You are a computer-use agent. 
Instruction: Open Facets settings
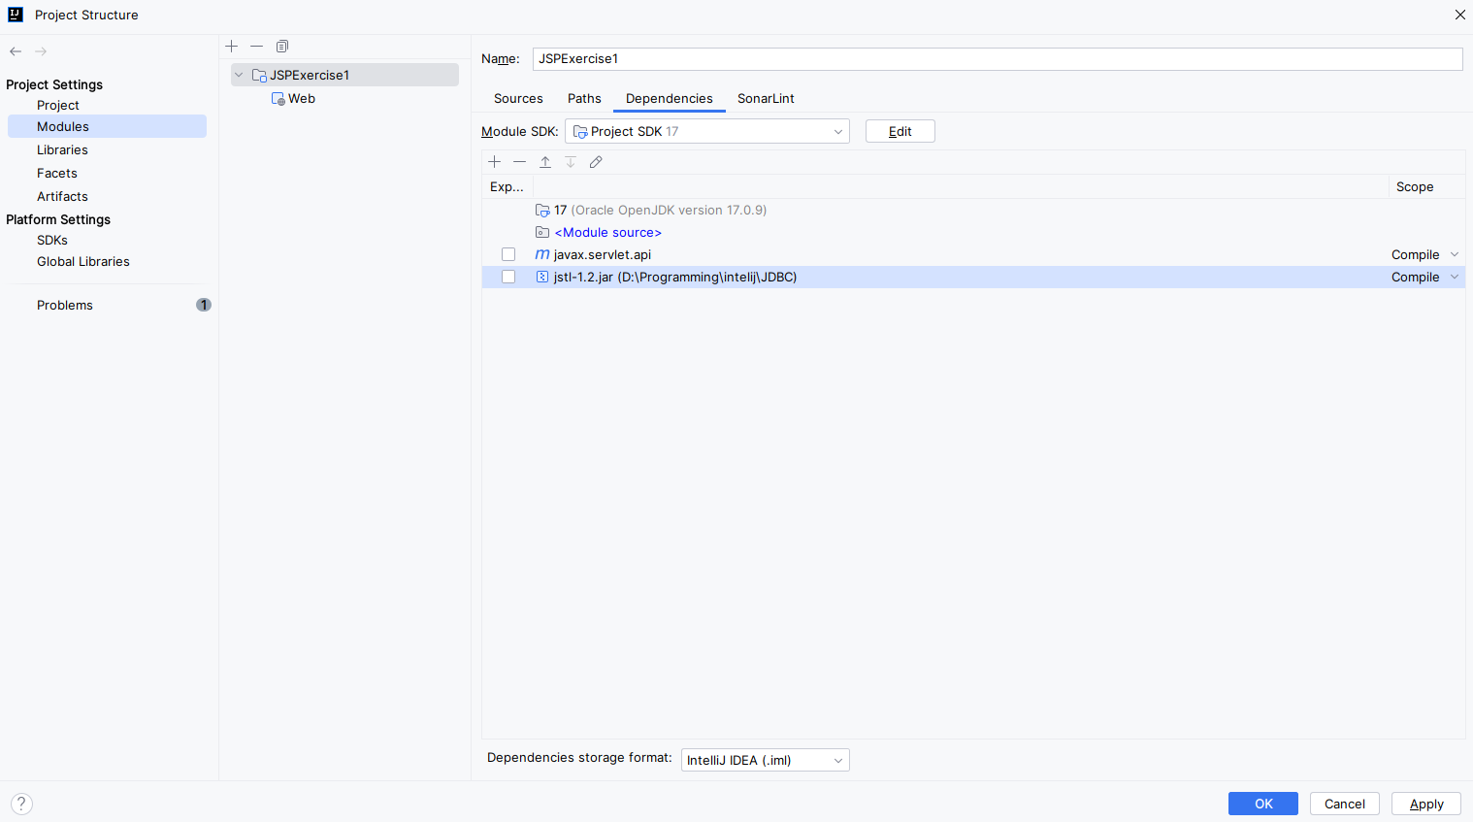click(x=57, y=173)
